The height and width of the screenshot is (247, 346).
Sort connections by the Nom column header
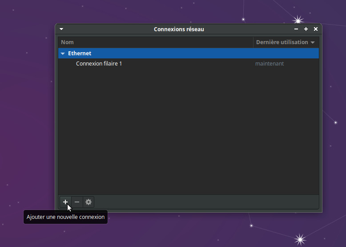67,42
